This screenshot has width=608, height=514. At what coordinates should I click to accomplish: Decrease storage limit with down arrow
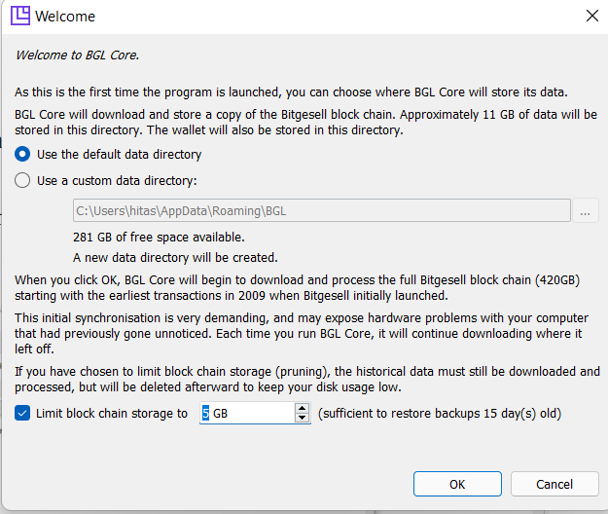pos(302,418)
